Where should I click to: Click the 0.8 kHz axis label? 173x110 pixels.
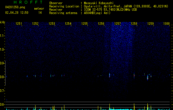coord(2,77)
